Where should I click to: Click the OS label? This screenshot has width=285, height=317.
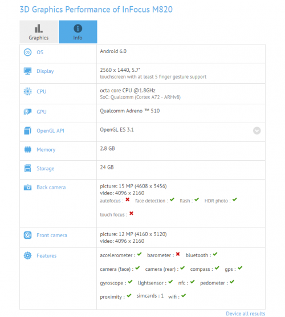tap(40, 52)
